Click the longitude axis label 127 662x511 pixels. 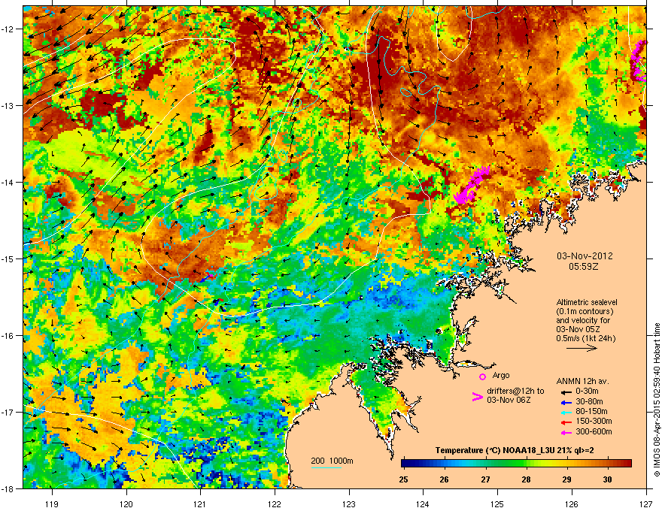pos(646,503)
